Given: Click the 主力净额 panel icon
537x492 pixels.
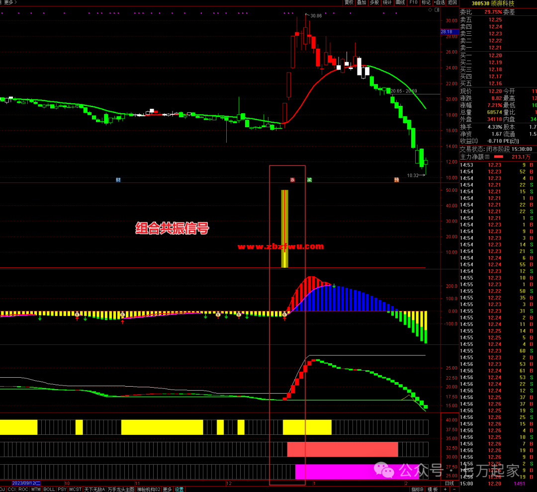Looking at the screenshot, I should [x=487, y=157].
